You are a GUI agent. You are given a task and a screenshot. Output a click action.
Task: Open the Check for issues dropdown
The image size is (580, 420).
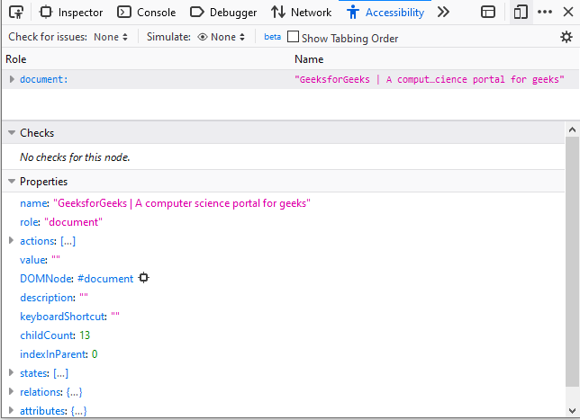[111, 37]
